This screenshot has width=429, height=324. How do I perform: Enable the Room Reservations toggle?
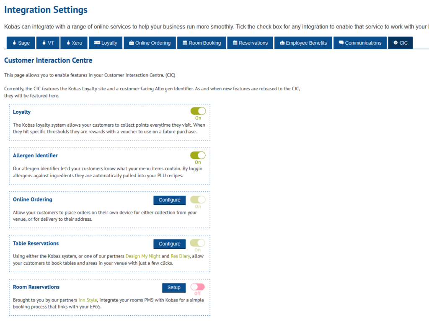(x=198, y=287)
